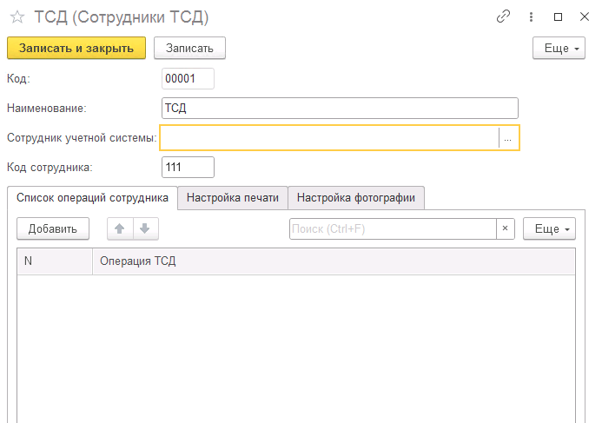Expand the table's Еще dropdown

pos(549,228)
